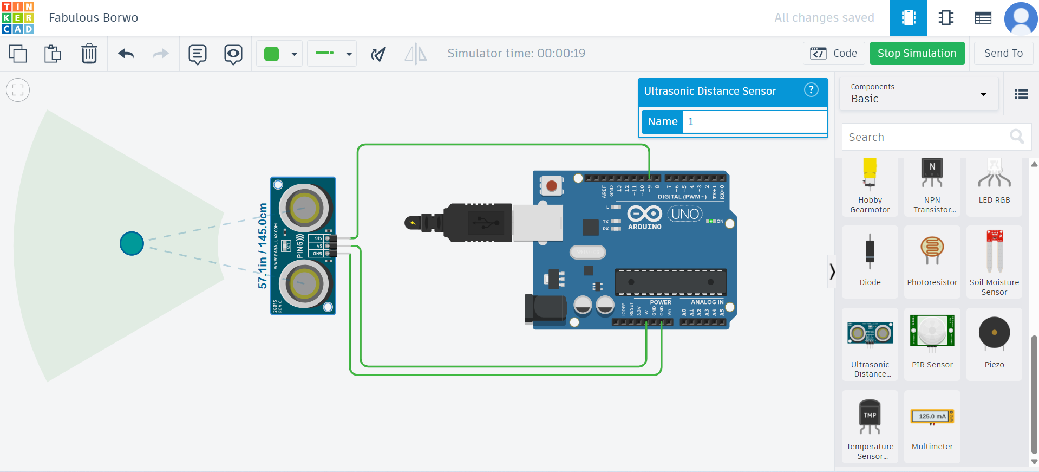
Task: Select the Soil Moisture Sensor component
Action: (994, 262)
